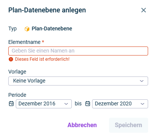Screen dimensions: 156x138
Task: Click the chevron arrow of the Vorlage dropdown
Action: pos(142,81)
